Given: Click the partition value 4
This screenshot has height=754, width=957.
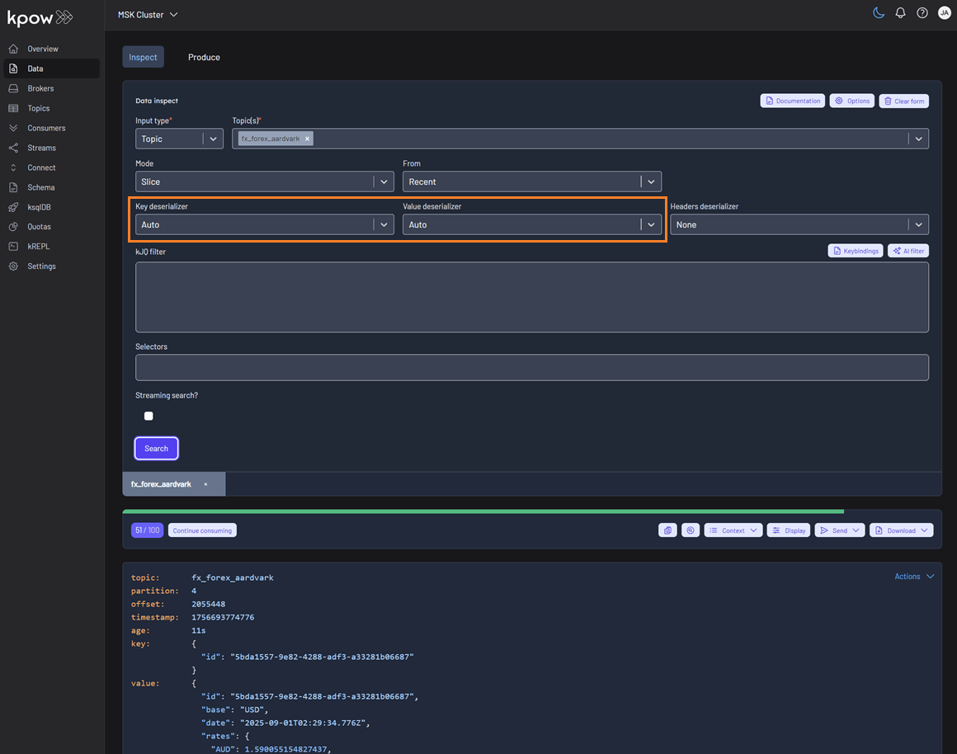Looking at the screenshot, I should pyautogui.click(x=194, y=591).
